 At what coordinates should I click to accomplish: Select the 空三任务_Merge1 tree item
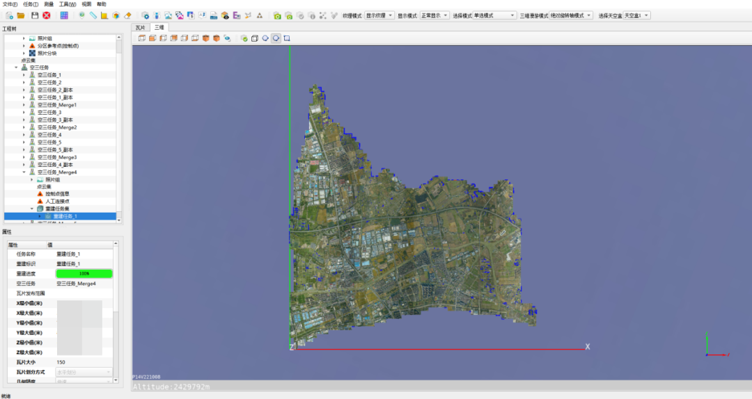click(56, 105)
